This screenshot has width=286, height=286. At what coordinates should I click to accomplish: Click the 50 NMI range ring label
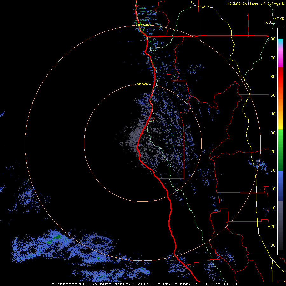[143, 84]
